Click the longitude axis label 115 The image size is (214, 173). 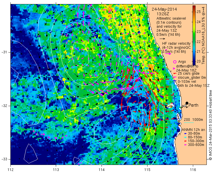[147, 170]
